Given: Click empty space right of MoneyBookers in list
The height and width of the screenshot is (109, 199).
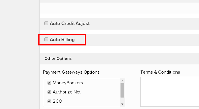Looking at the screenshot, I should coord(102,83).
